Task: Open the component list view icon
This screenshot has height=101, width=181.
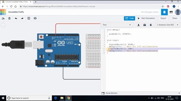Action: coord(171,12)
